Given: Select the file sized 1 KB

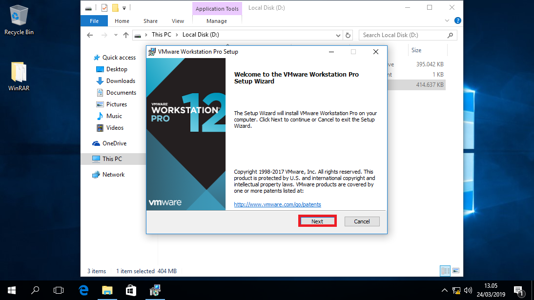Looking at the screenshot, I should [438, 75].
